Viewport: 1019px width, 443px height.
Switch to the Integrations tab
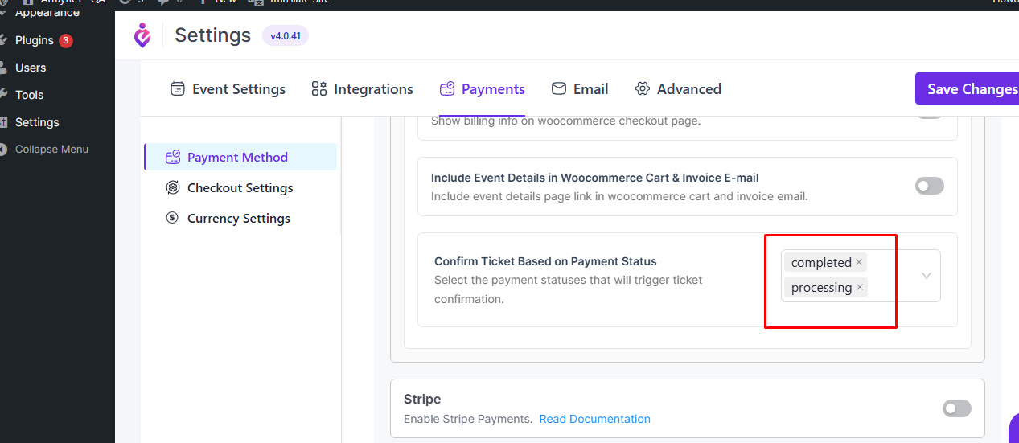362,89
